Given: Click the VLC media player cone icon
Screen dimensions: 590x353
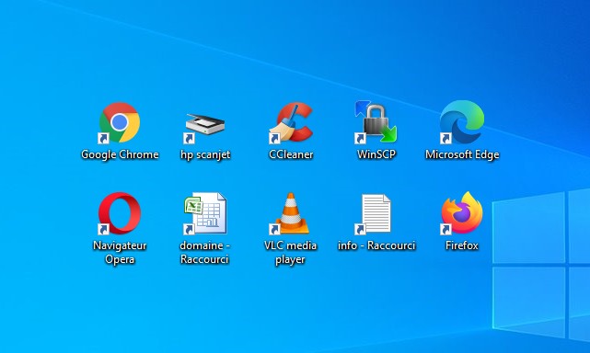Looking at the screenshot, I should pos(290,213).
